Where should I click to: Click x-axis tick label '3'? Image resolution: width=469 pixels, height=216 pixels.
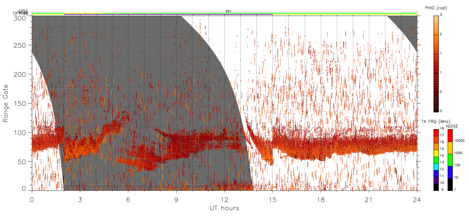pos(80,200)
